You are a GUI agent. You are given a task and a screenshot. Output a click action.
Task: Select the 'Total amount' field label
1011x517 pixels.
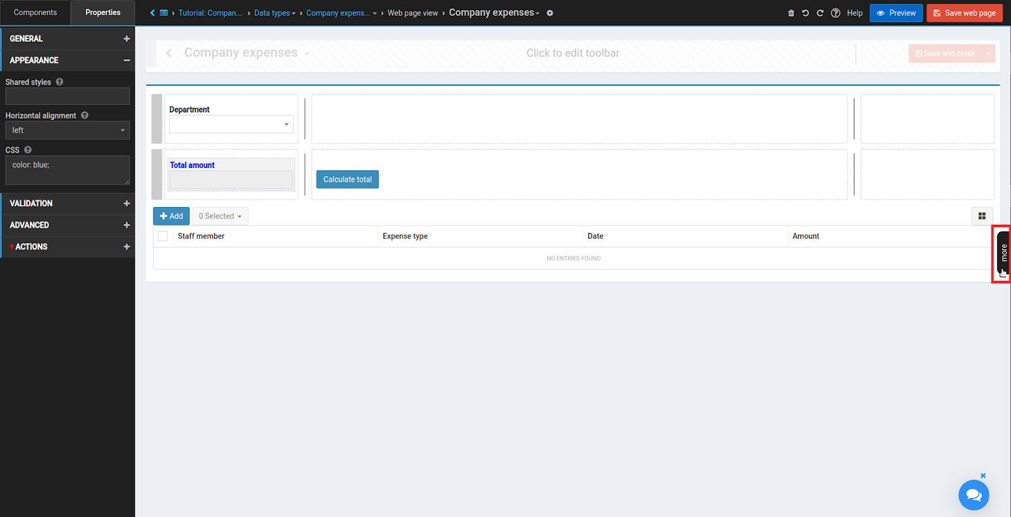pos(192,165)
